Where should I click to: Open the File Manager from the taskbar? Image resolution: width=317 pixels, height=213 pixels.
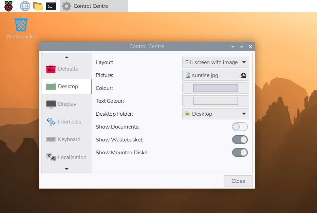(38, 6)
